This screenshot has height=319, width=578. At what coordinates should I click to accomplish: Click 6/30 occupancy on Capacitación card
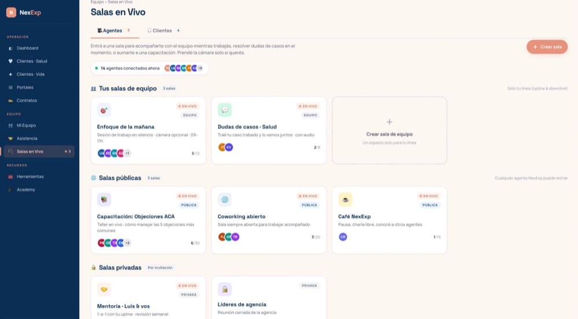(195, 243)
